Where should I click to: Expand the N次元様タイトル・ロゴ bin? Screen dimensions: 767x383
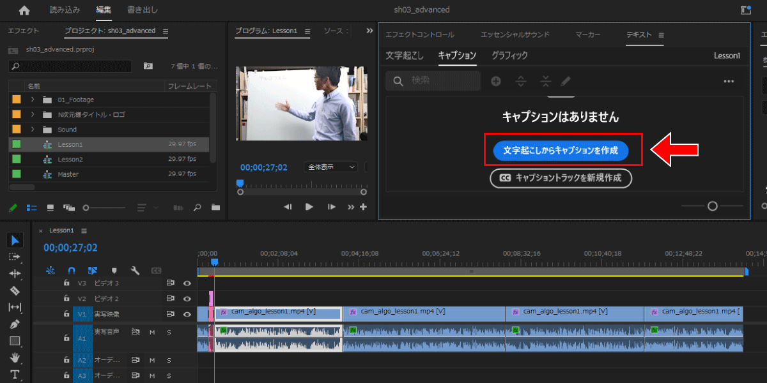click(32, 115)
